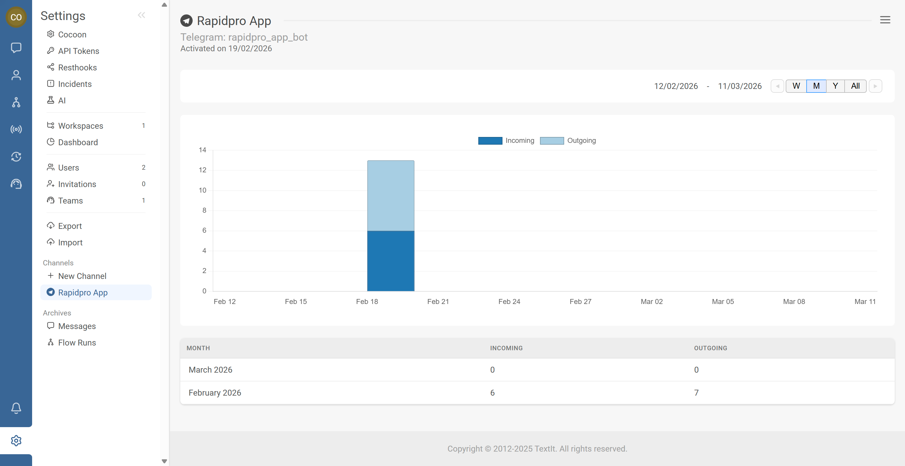Open the messages speech bubble icon
905x466 pixels.
[x=16, y=47]
